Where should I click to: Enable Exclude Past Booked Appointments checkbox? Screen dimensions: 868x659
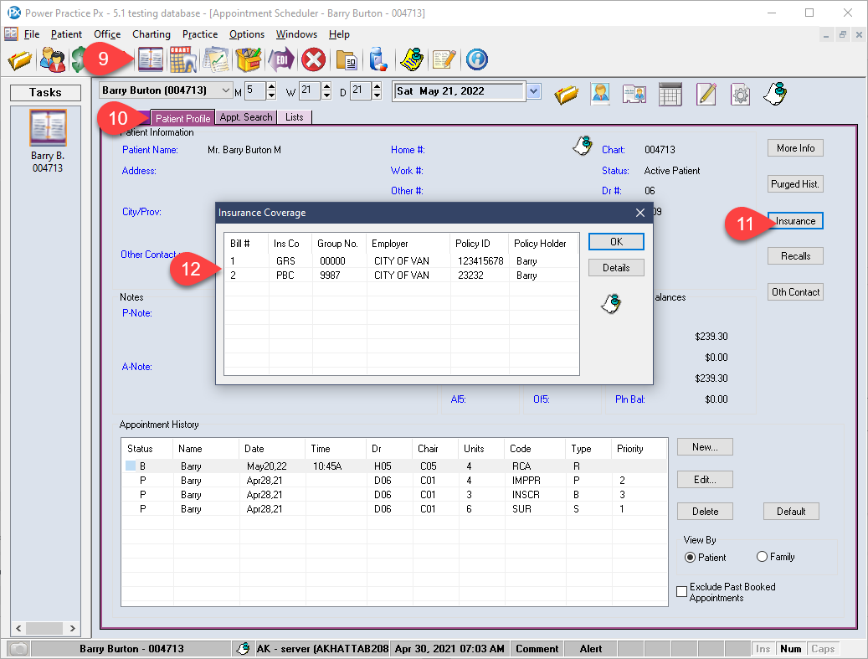[682, 591]
